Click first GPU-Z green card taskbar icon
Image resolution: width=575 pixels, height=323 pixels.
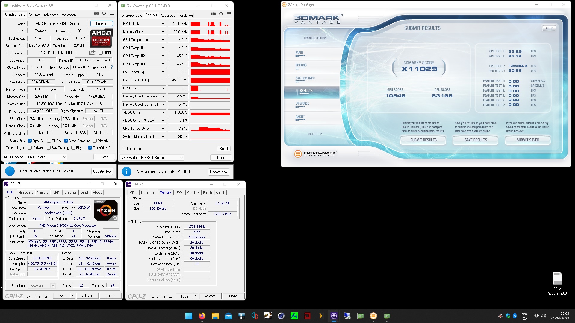pyautogui.click(x=360, y=316)
